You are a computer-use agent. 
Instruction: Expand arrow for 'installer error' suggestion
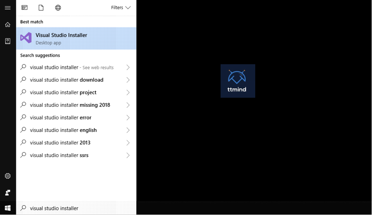[128, 117]
